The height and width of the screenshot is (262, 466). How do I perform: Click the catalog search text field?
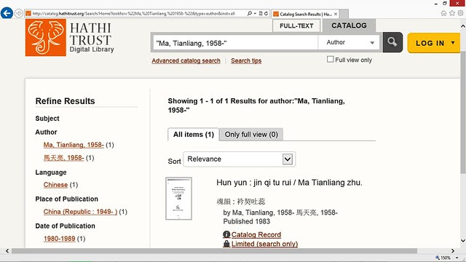click(x=234, y=43)
